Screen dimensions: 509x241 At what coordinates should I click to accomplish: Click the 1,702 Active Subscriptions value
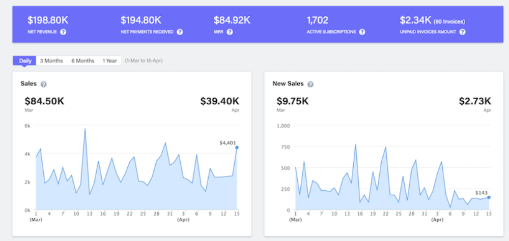318,20
